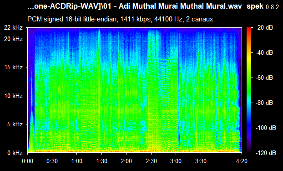This screenshot has height=171, width=283.
Task: Click the 2:00 time axis marker
Action: (126, 161)
